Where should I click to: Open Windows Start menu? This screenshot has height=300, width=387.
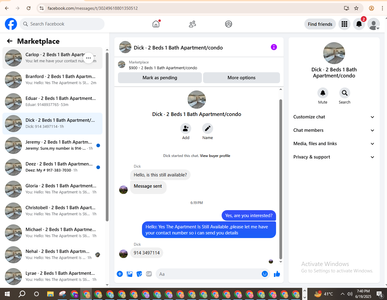pos(7,294)
